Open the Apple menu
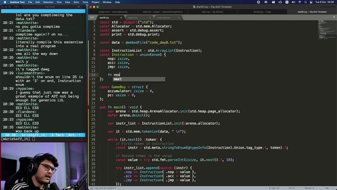The image size is (337, 190). tap(5, 2)
